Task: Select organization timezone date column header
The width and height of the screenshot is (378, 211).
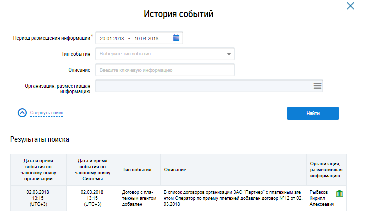Action: tap(38, 170)
